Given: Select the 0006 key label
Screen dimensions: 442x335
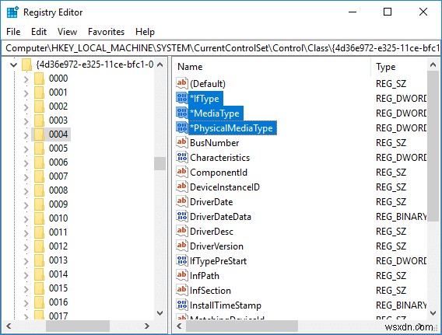Looking at the screenshot, I should [58, 162].
